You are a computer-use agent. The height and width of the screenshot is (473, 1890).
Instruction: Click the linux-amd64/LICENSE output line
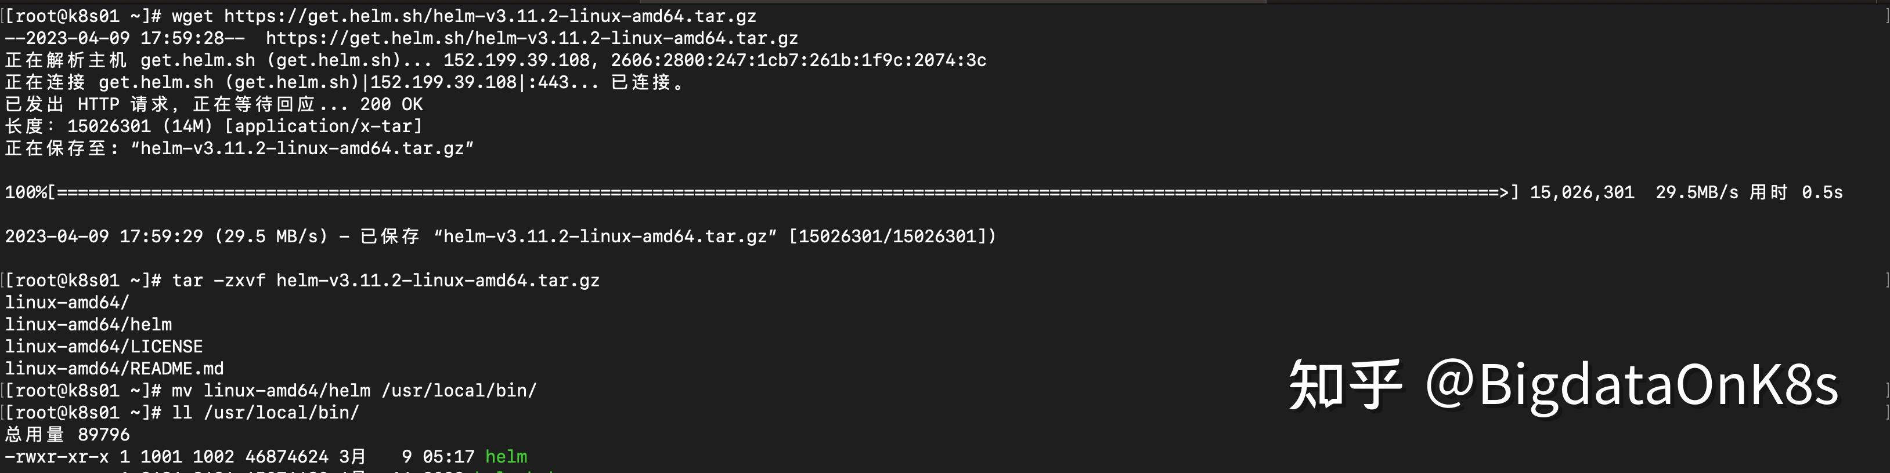[x=104, y=346]
